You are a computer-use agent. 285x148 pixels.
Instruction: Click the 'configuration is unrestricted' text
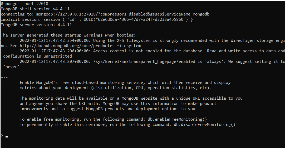point(37,56)
